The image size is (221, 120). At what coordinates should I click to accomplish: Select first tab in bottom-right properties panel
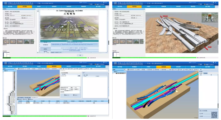coord(201,73)
